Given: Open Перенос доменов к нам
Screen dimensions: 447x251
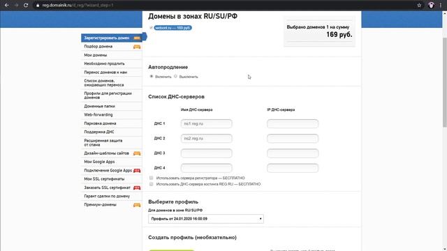Looking at the screenshot, I should 105,73.
